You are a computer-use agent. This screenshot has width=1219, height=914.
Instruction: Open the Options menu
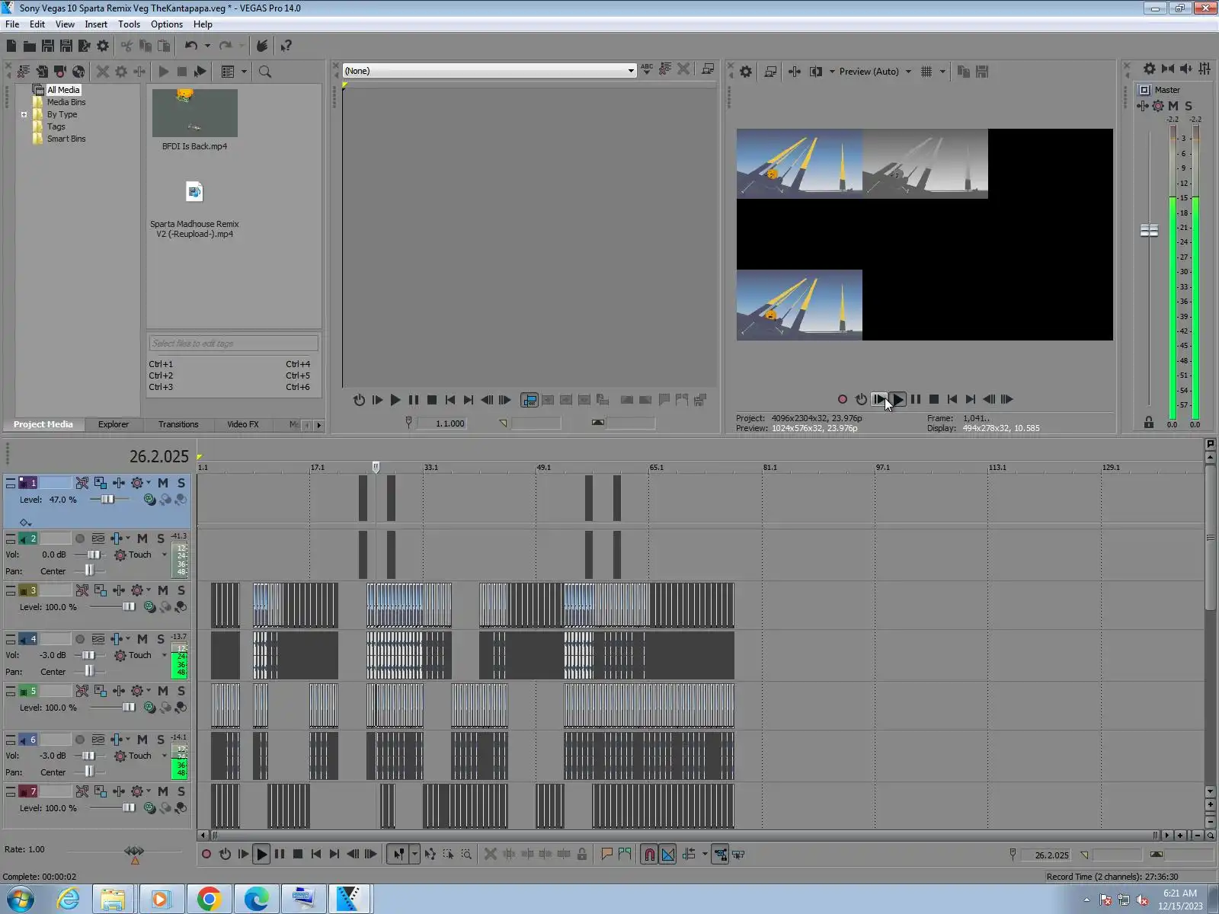click(x=167, y=24)
